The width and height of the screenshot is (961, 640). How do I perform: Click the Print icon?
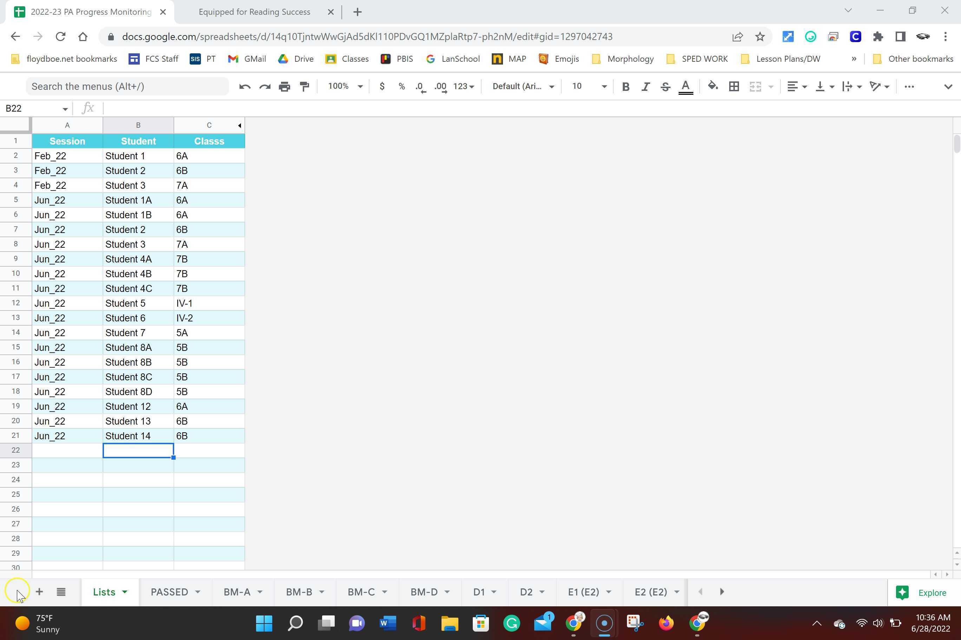click(x=285, y=86)
